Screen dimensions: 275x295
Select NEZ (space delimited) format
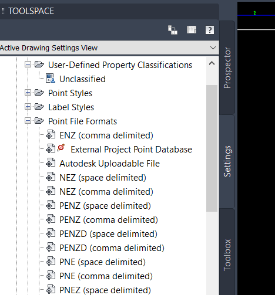[x=103, y=178]
